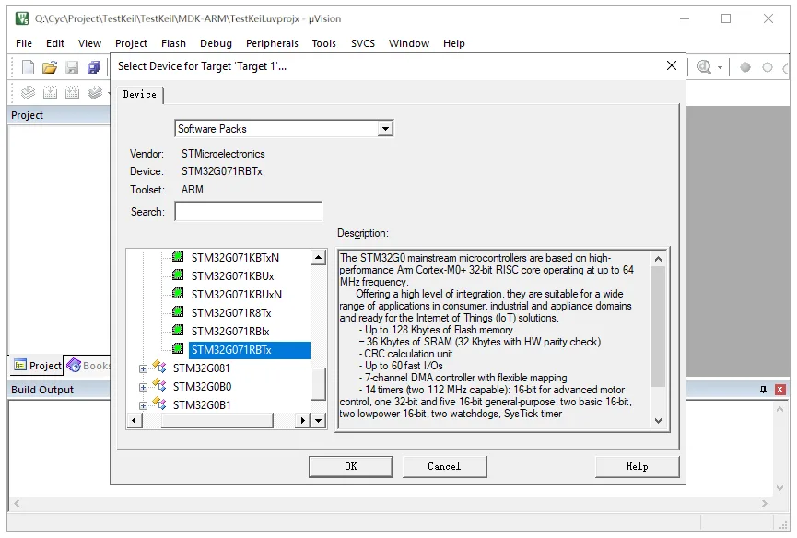
Task: Click the family icon beside STM32G0B0
Action: (x=159, y=385)
